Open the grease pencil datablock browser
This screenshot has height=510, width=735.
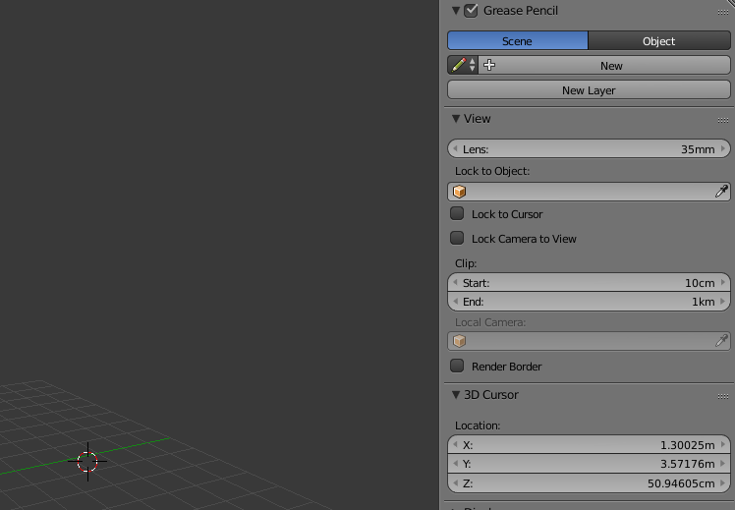(463, 65)
